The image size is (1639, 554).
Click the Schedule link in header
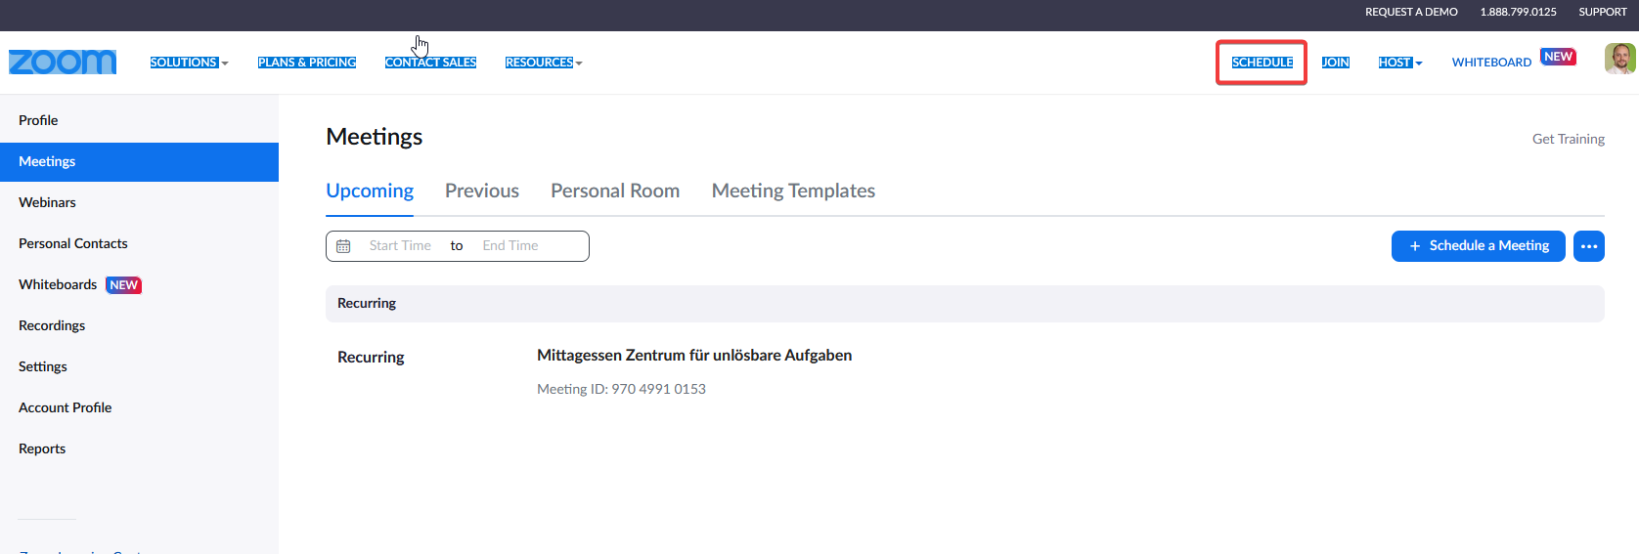tap(1262, 63)
